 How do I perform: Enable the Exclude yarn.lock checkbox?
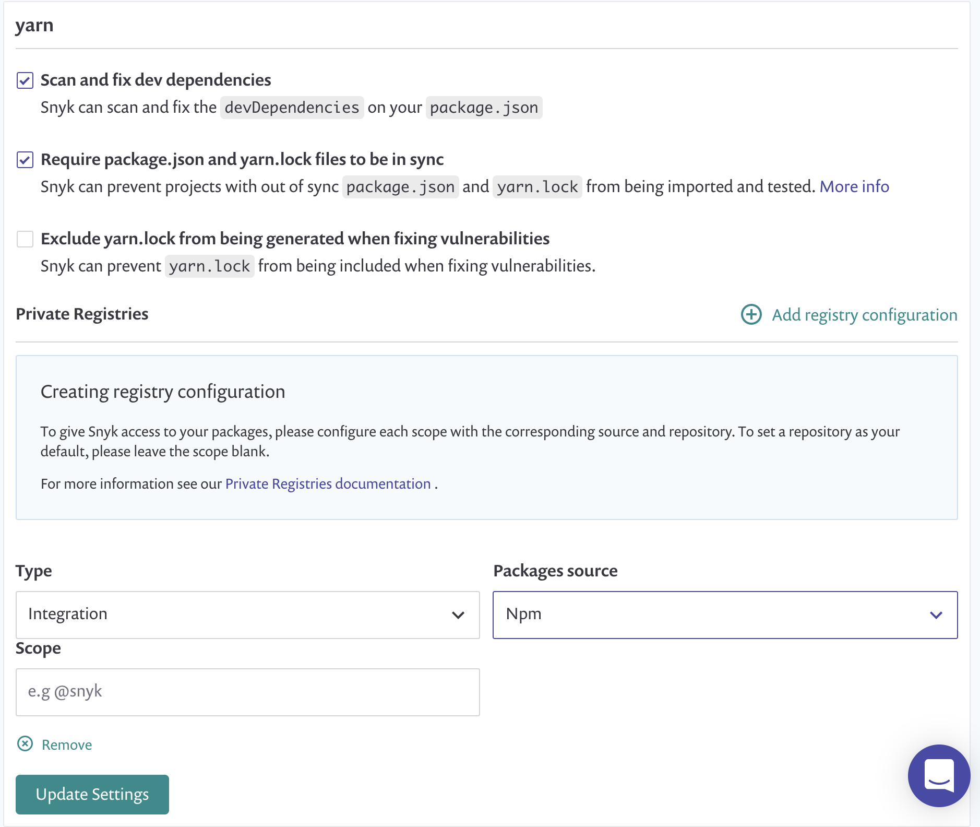[25, 239]
